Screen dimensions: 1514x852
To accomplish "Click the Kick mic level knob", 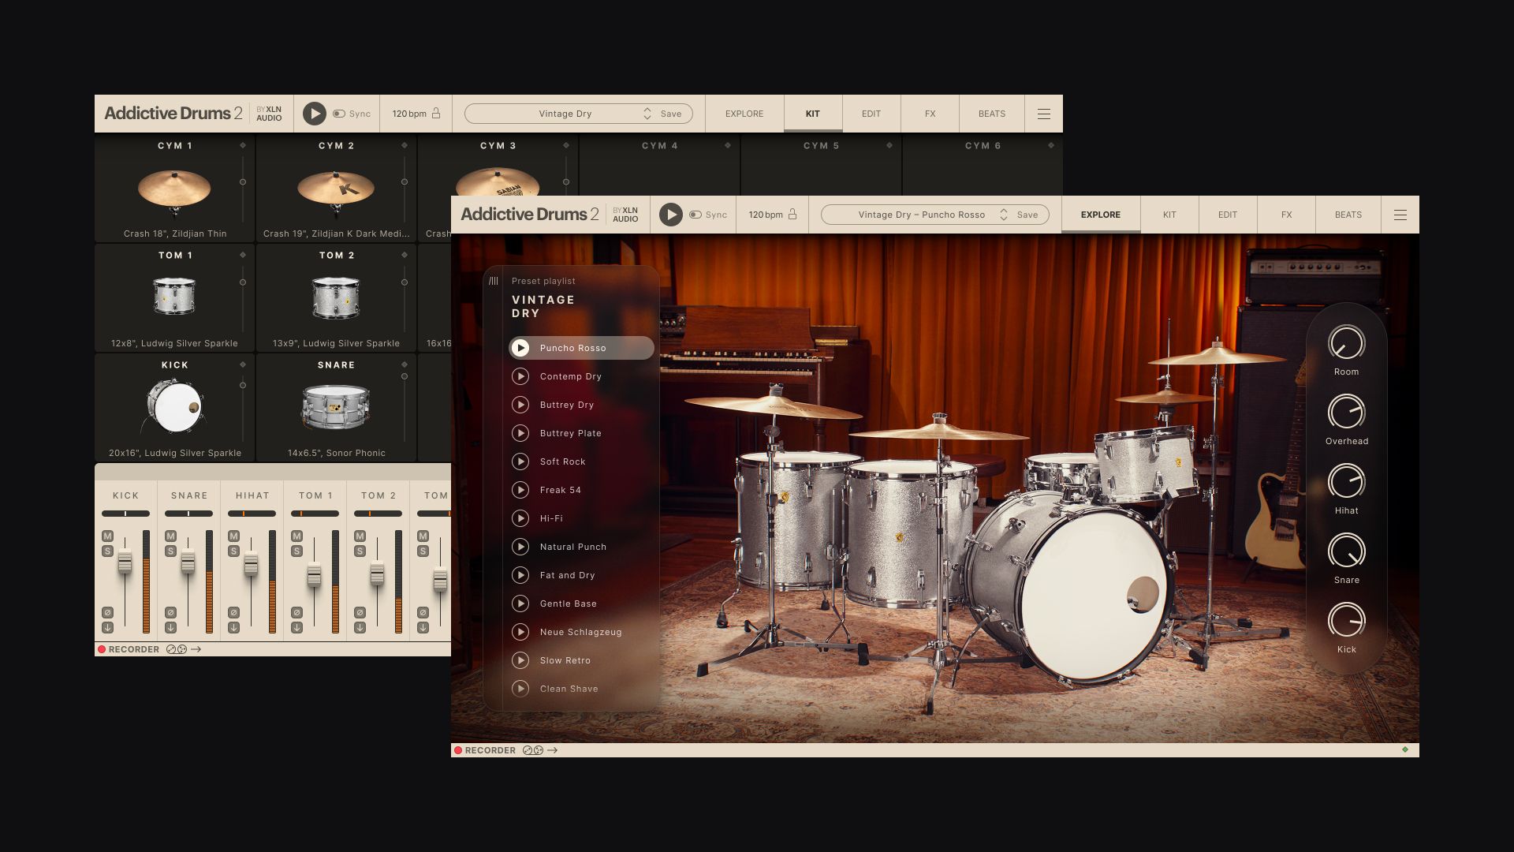I will tap(1347, 621).
